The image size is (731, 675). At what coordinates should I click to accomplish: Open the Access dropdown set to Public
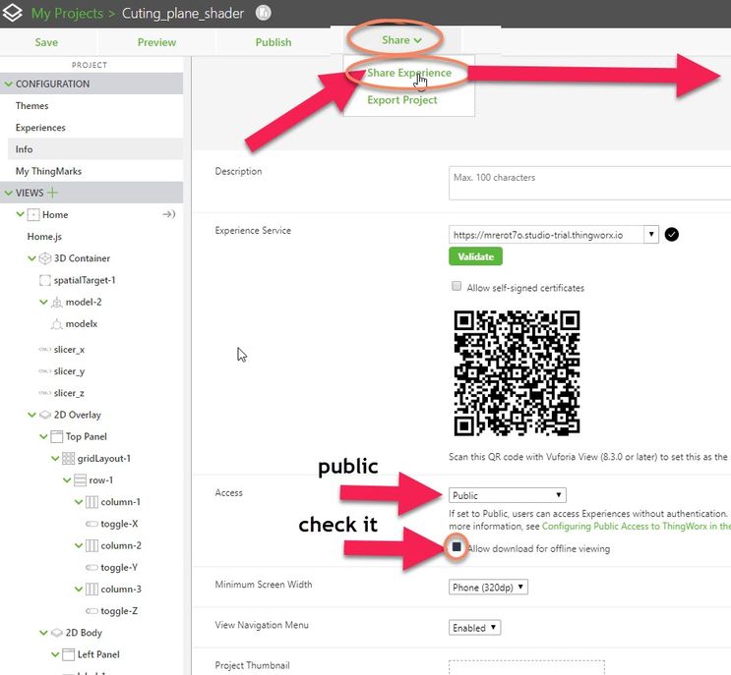click(508, 495)
